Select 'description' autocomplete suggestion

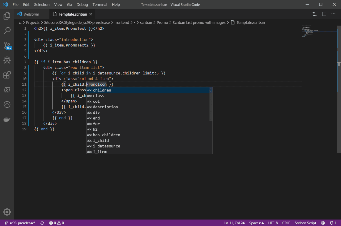(x=148, y=107)
